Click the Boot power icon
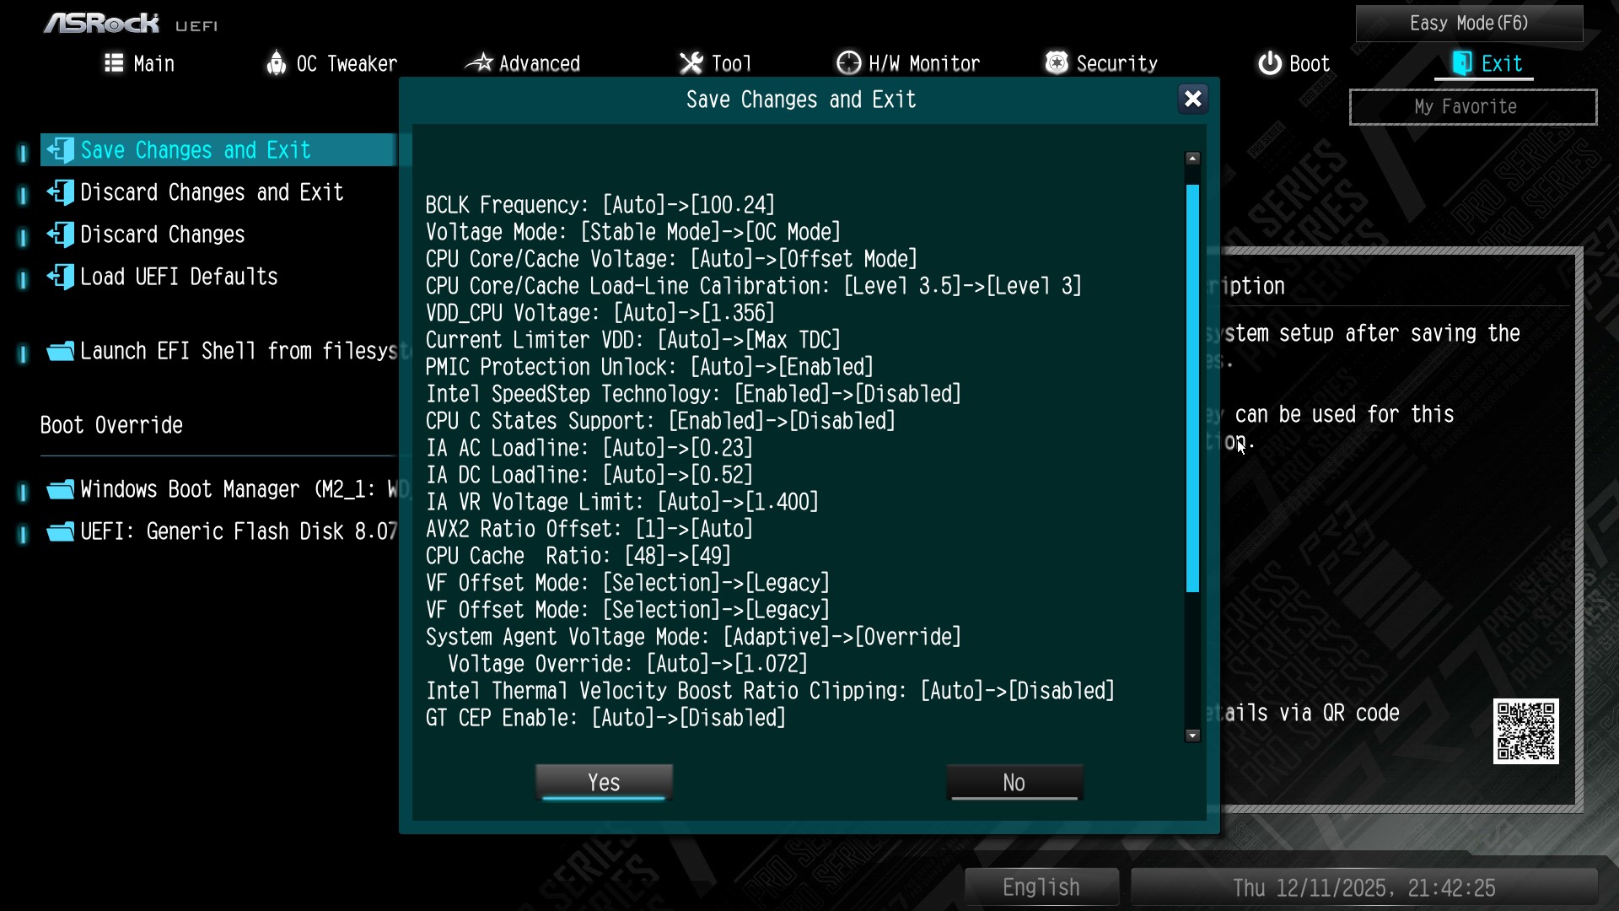1619x911 pixels. tap(1270, 63)
